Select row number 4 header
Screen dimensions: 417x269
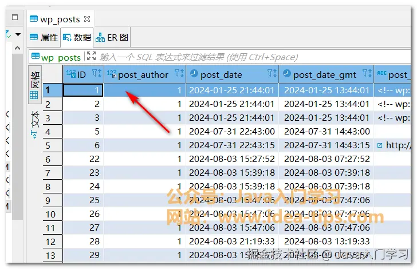[x=53, y=132]
